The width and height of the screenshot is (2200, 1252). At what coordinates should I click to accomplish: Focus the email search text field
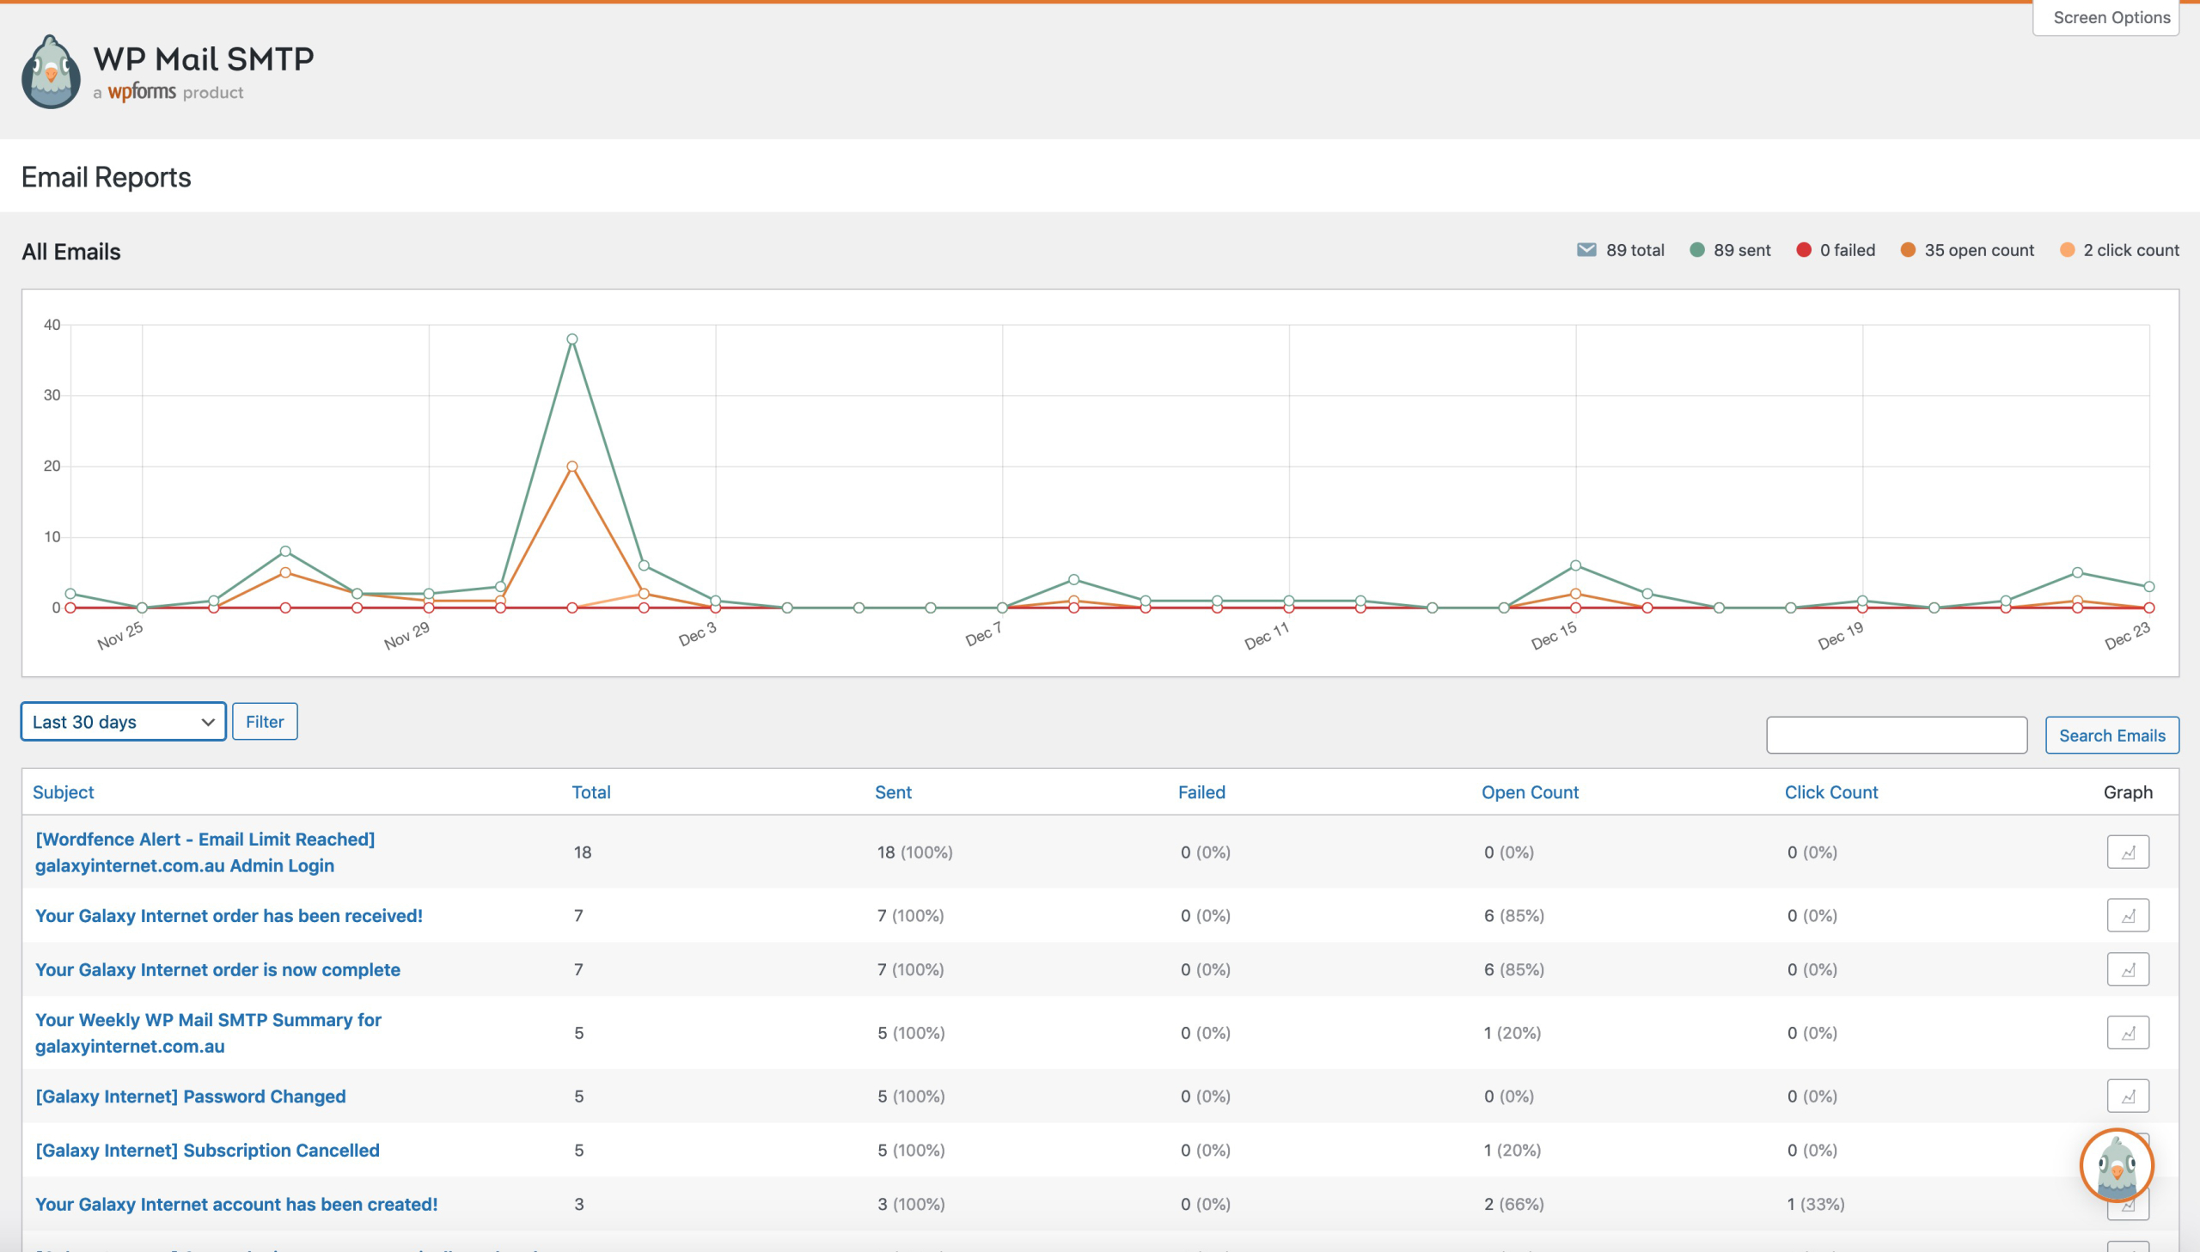tap(1896, 736)
